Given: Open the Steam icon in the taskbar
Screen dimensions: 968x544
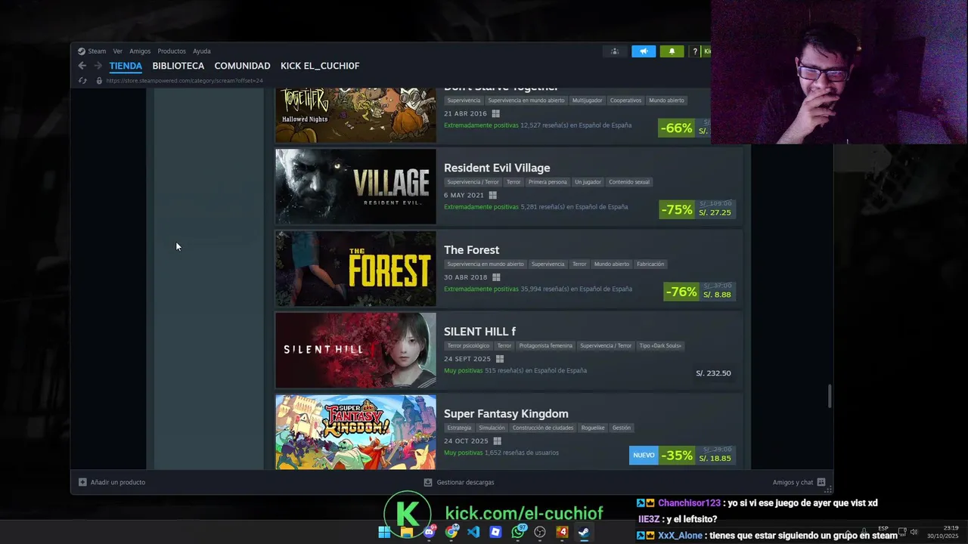Looking at the screenshot, I should pyautogui.click(x=584, y=532).
